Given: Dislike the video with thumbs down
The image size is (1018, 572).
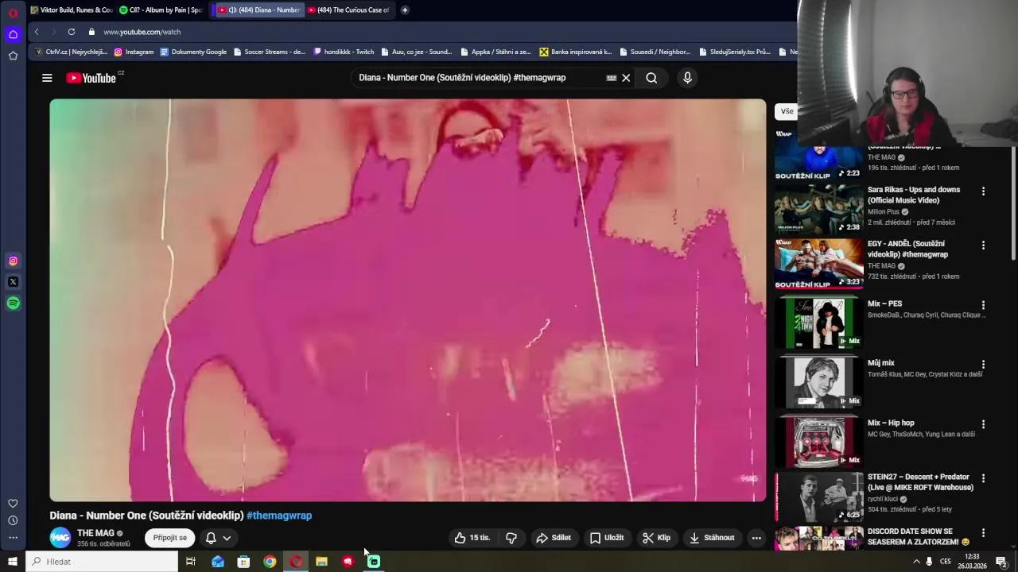Looking at the screenshot, I should (x=511, y=538).
